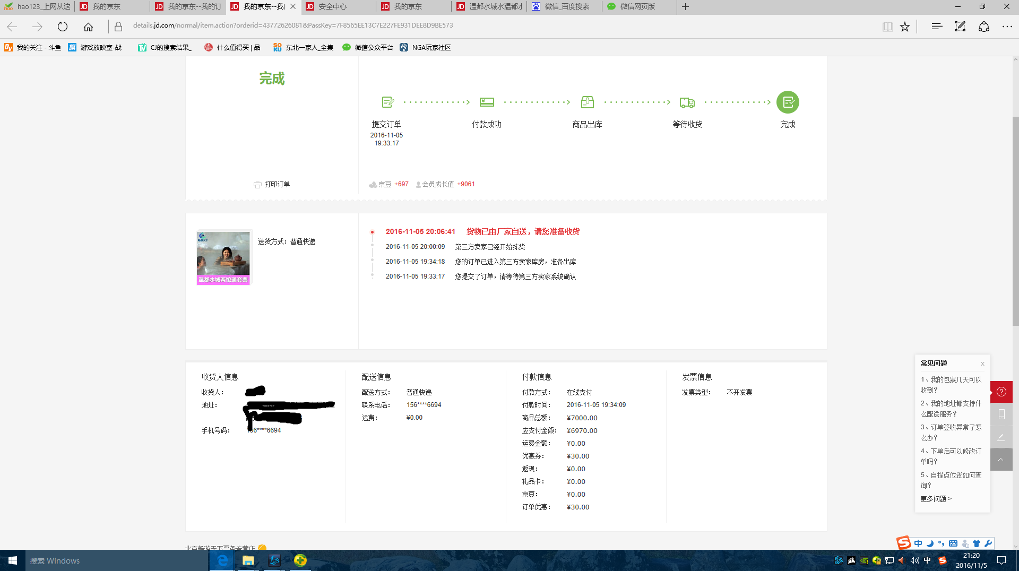Click the address bar URL field

[x=318, y=25]
